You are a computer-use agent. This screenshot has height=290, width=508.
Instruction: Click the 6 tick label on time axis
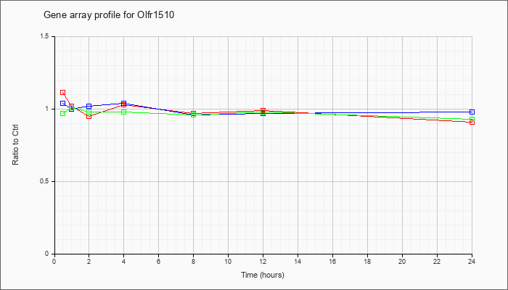[158, 261]
